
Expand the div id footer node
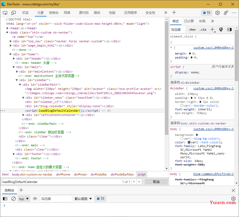(x=14, y=154)
